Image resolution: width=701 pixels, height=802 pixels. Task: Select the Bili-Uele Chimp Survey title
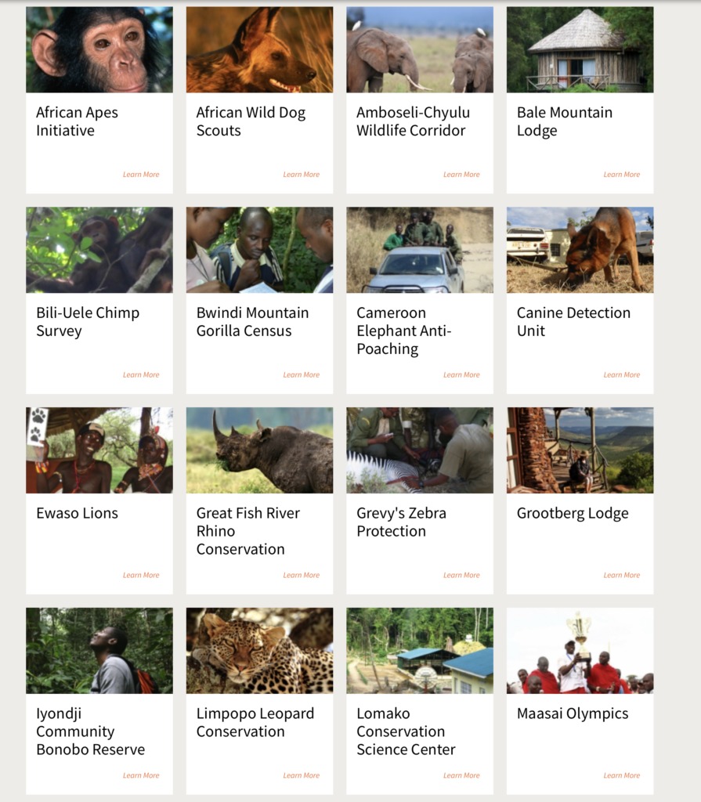pyautogui.click(x=88, y=322)
